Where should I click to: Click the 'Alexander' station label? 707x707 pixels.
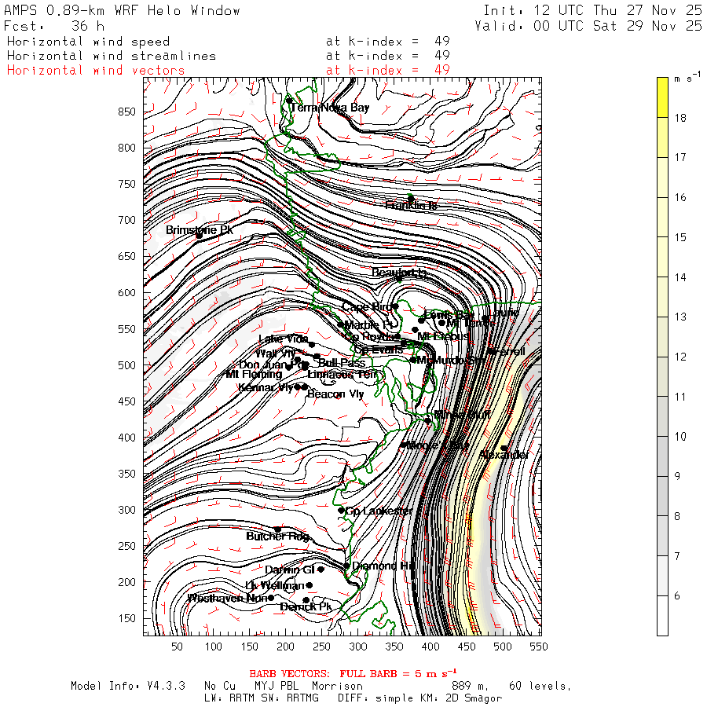pyautogui.click(x=504, y=455)
